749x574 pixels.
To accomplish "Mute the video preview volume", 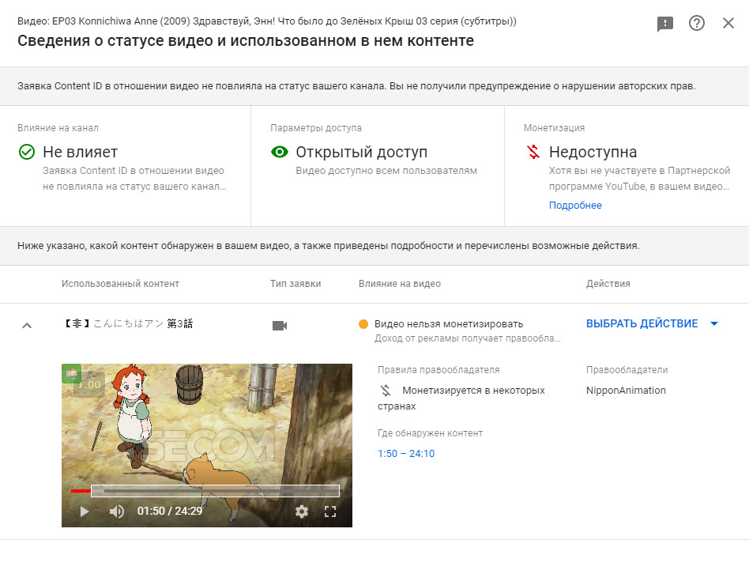I will tap(117, 512).
